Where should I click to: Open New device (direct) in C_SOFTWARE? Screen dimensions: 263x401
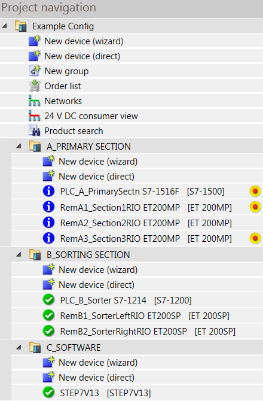tap(96, 378)
